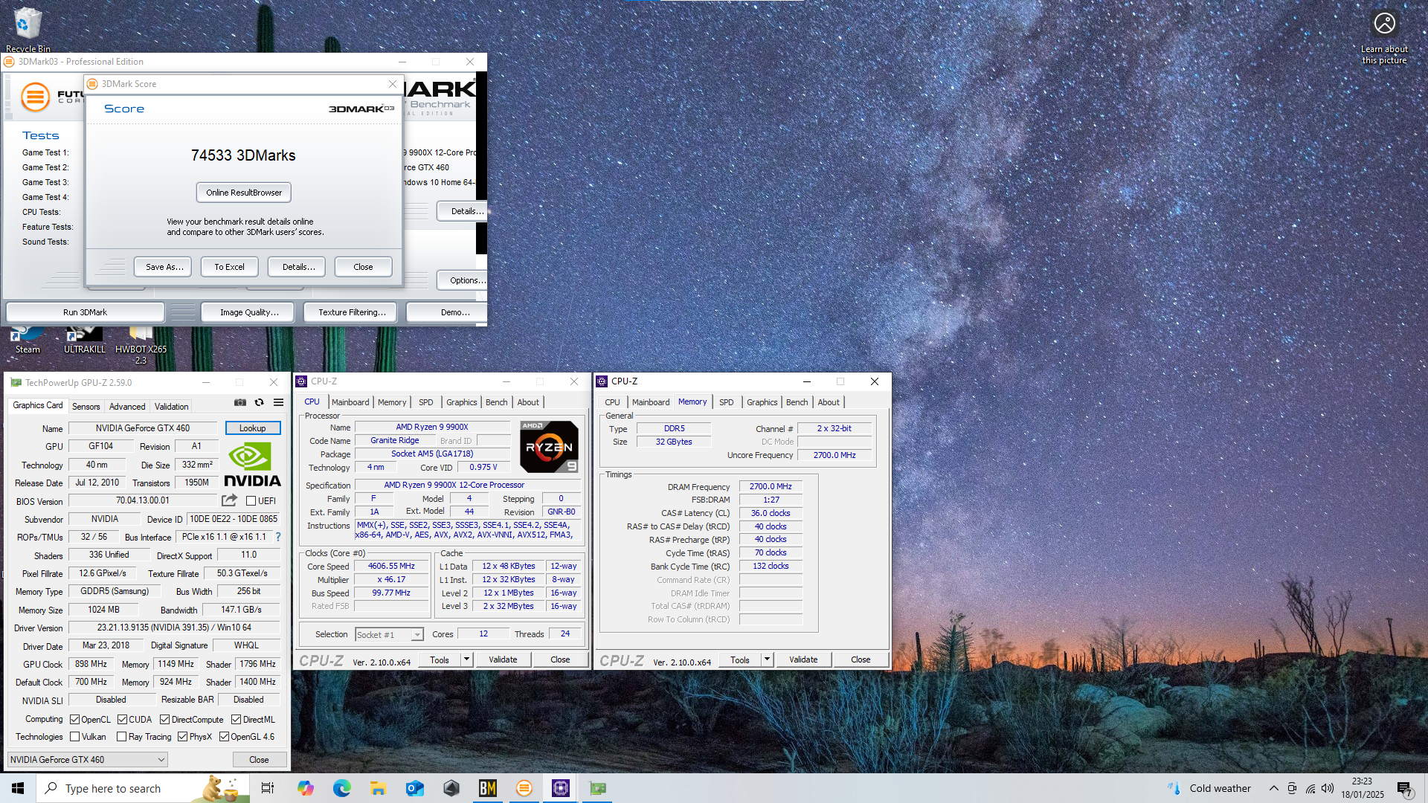
Task: Click the Texture Filtering... button
Action: tap(352, 312)
